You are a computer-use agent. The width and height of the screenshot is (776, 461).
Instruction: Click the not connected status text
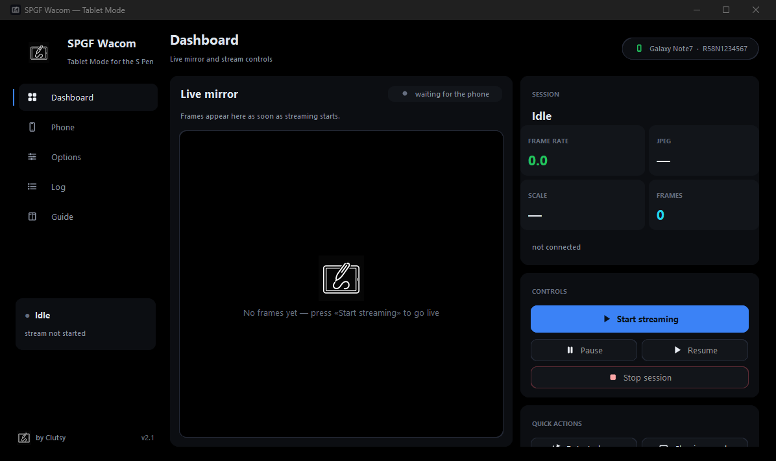[556, 247]
